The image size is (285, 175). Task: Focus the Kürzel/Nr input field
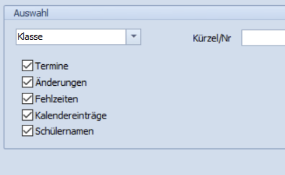[x=263, y=38]
